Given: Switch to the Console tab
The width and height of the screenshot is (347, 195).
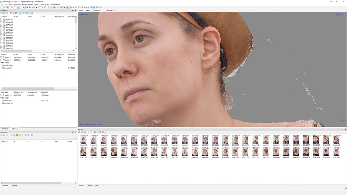Looking at the screenshot, I should [x=89, y=186].
